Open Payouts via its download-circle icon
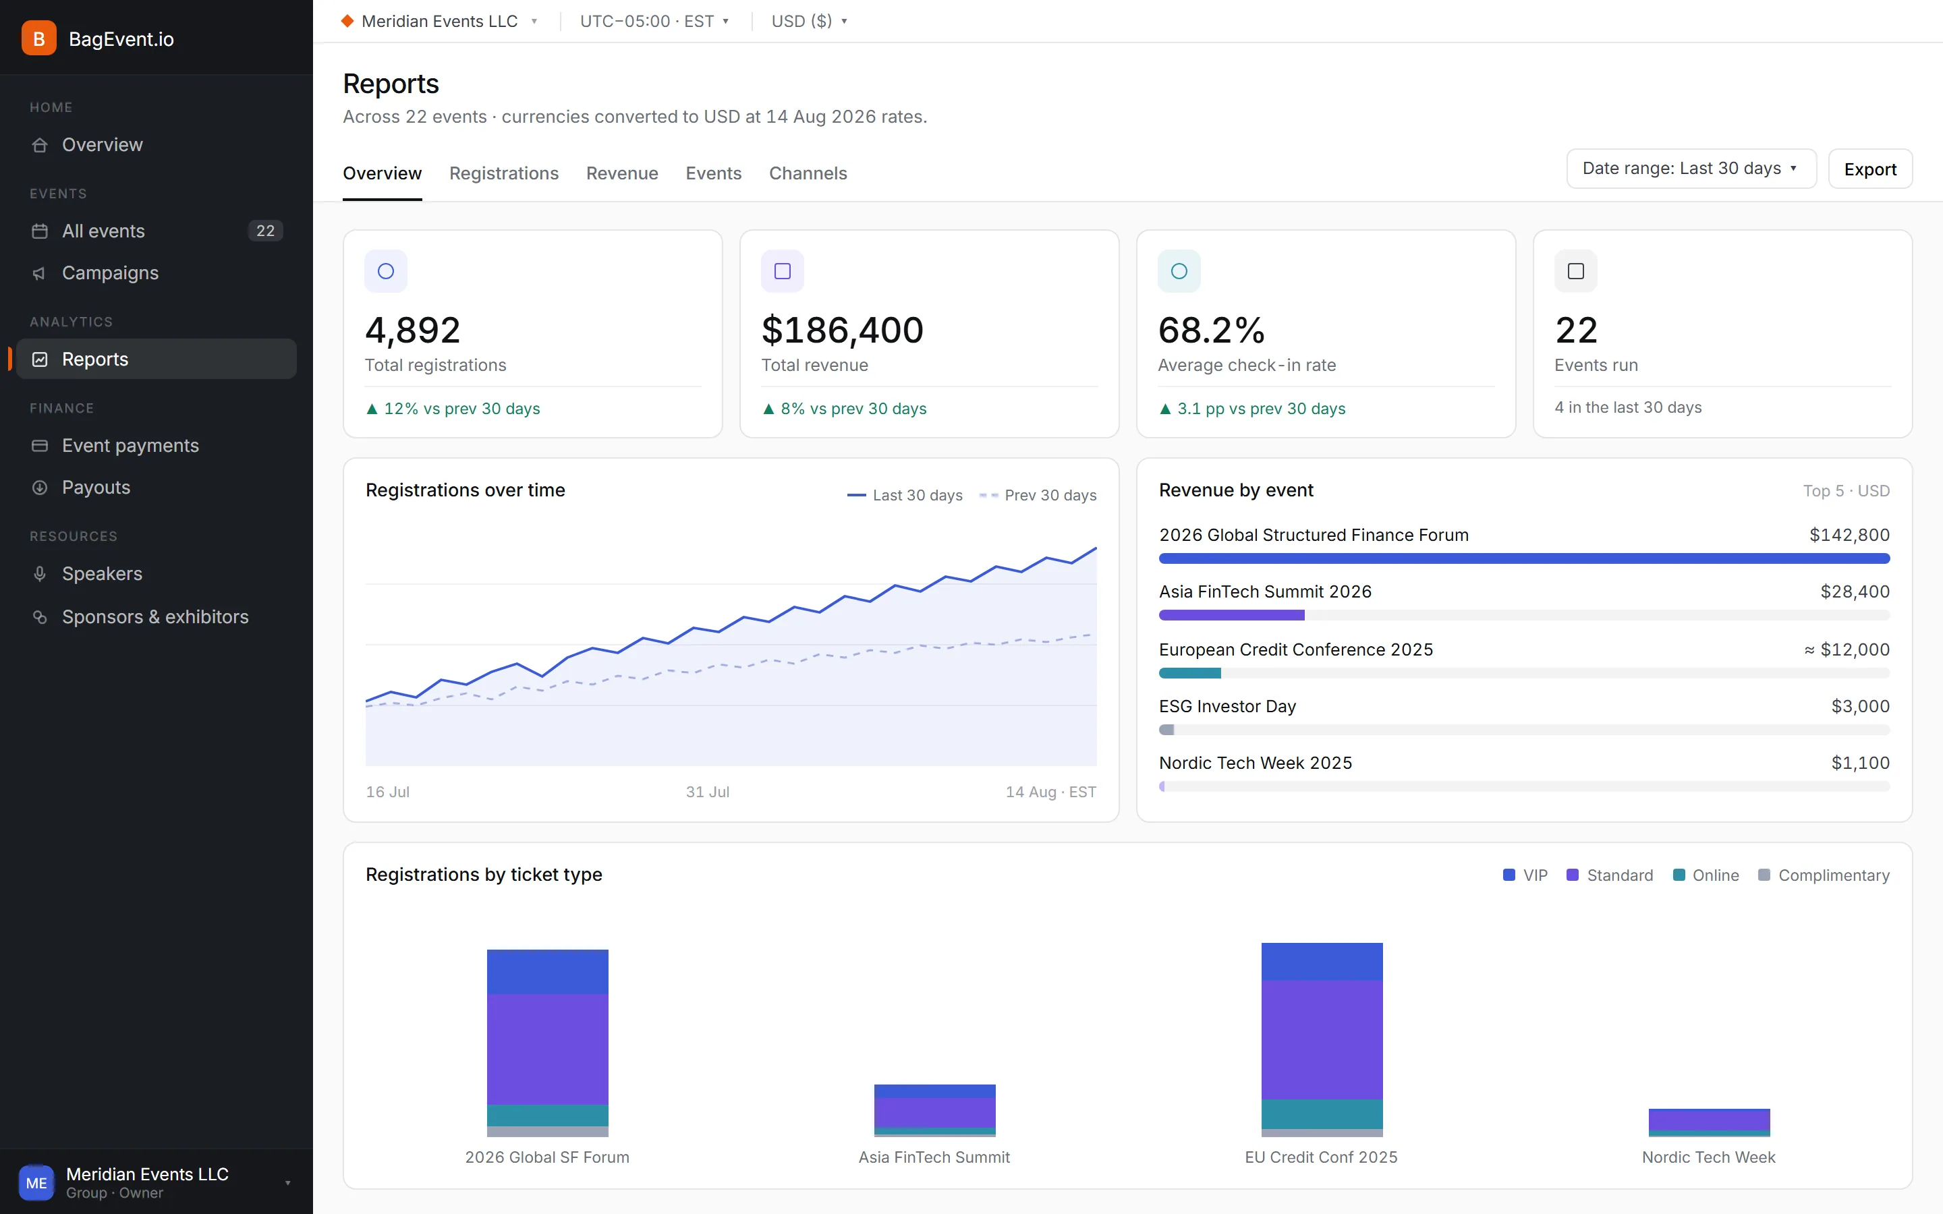1943x1214 pixels. pos(39,488)
